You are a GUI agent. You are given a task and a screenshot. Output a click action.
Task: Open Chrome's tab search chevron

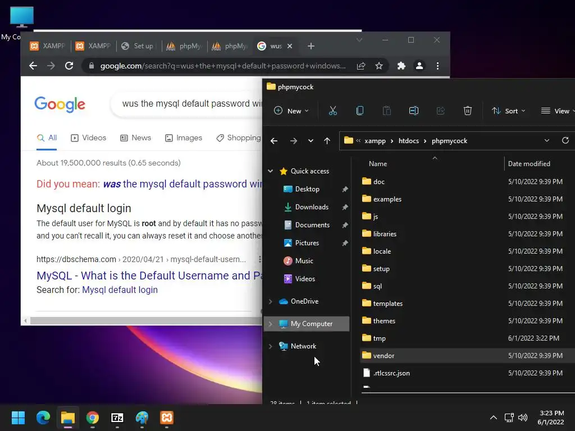coord(359,40)
